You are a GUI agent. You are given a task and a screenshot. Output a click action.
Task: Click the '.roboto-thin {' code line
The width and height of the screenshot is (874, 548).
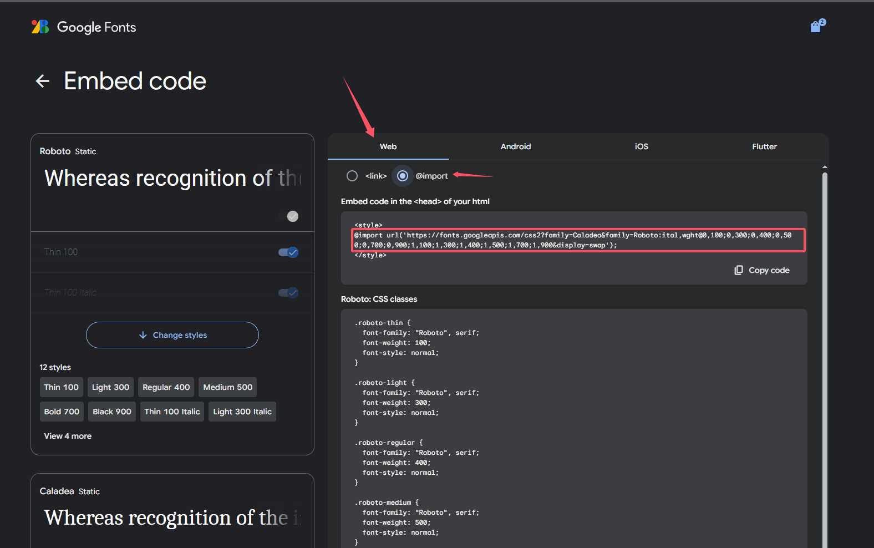383,323
